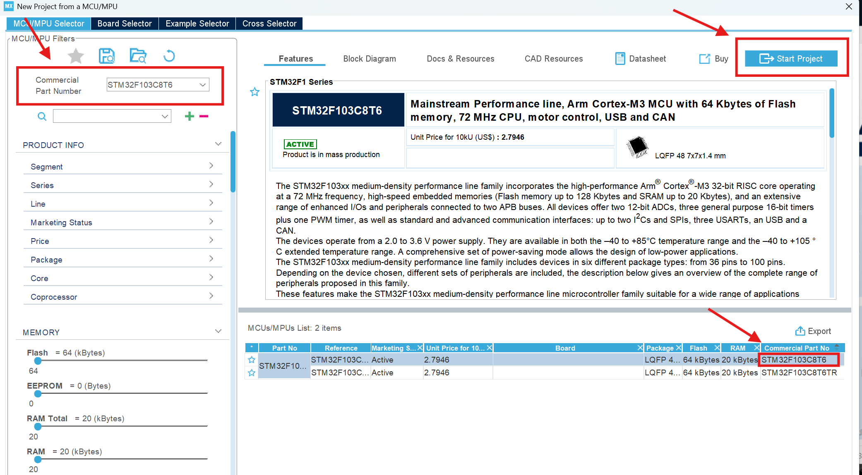This screenshot has width=862, height=475.
Task: Remove the Package column with its X
Action: 678,348
